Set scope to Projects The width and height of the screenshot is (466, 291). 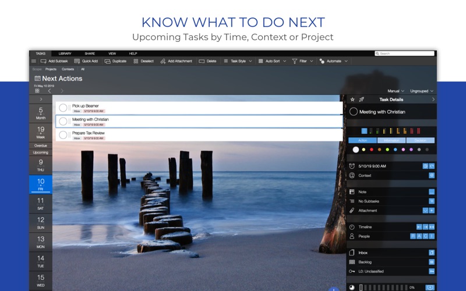51,69
